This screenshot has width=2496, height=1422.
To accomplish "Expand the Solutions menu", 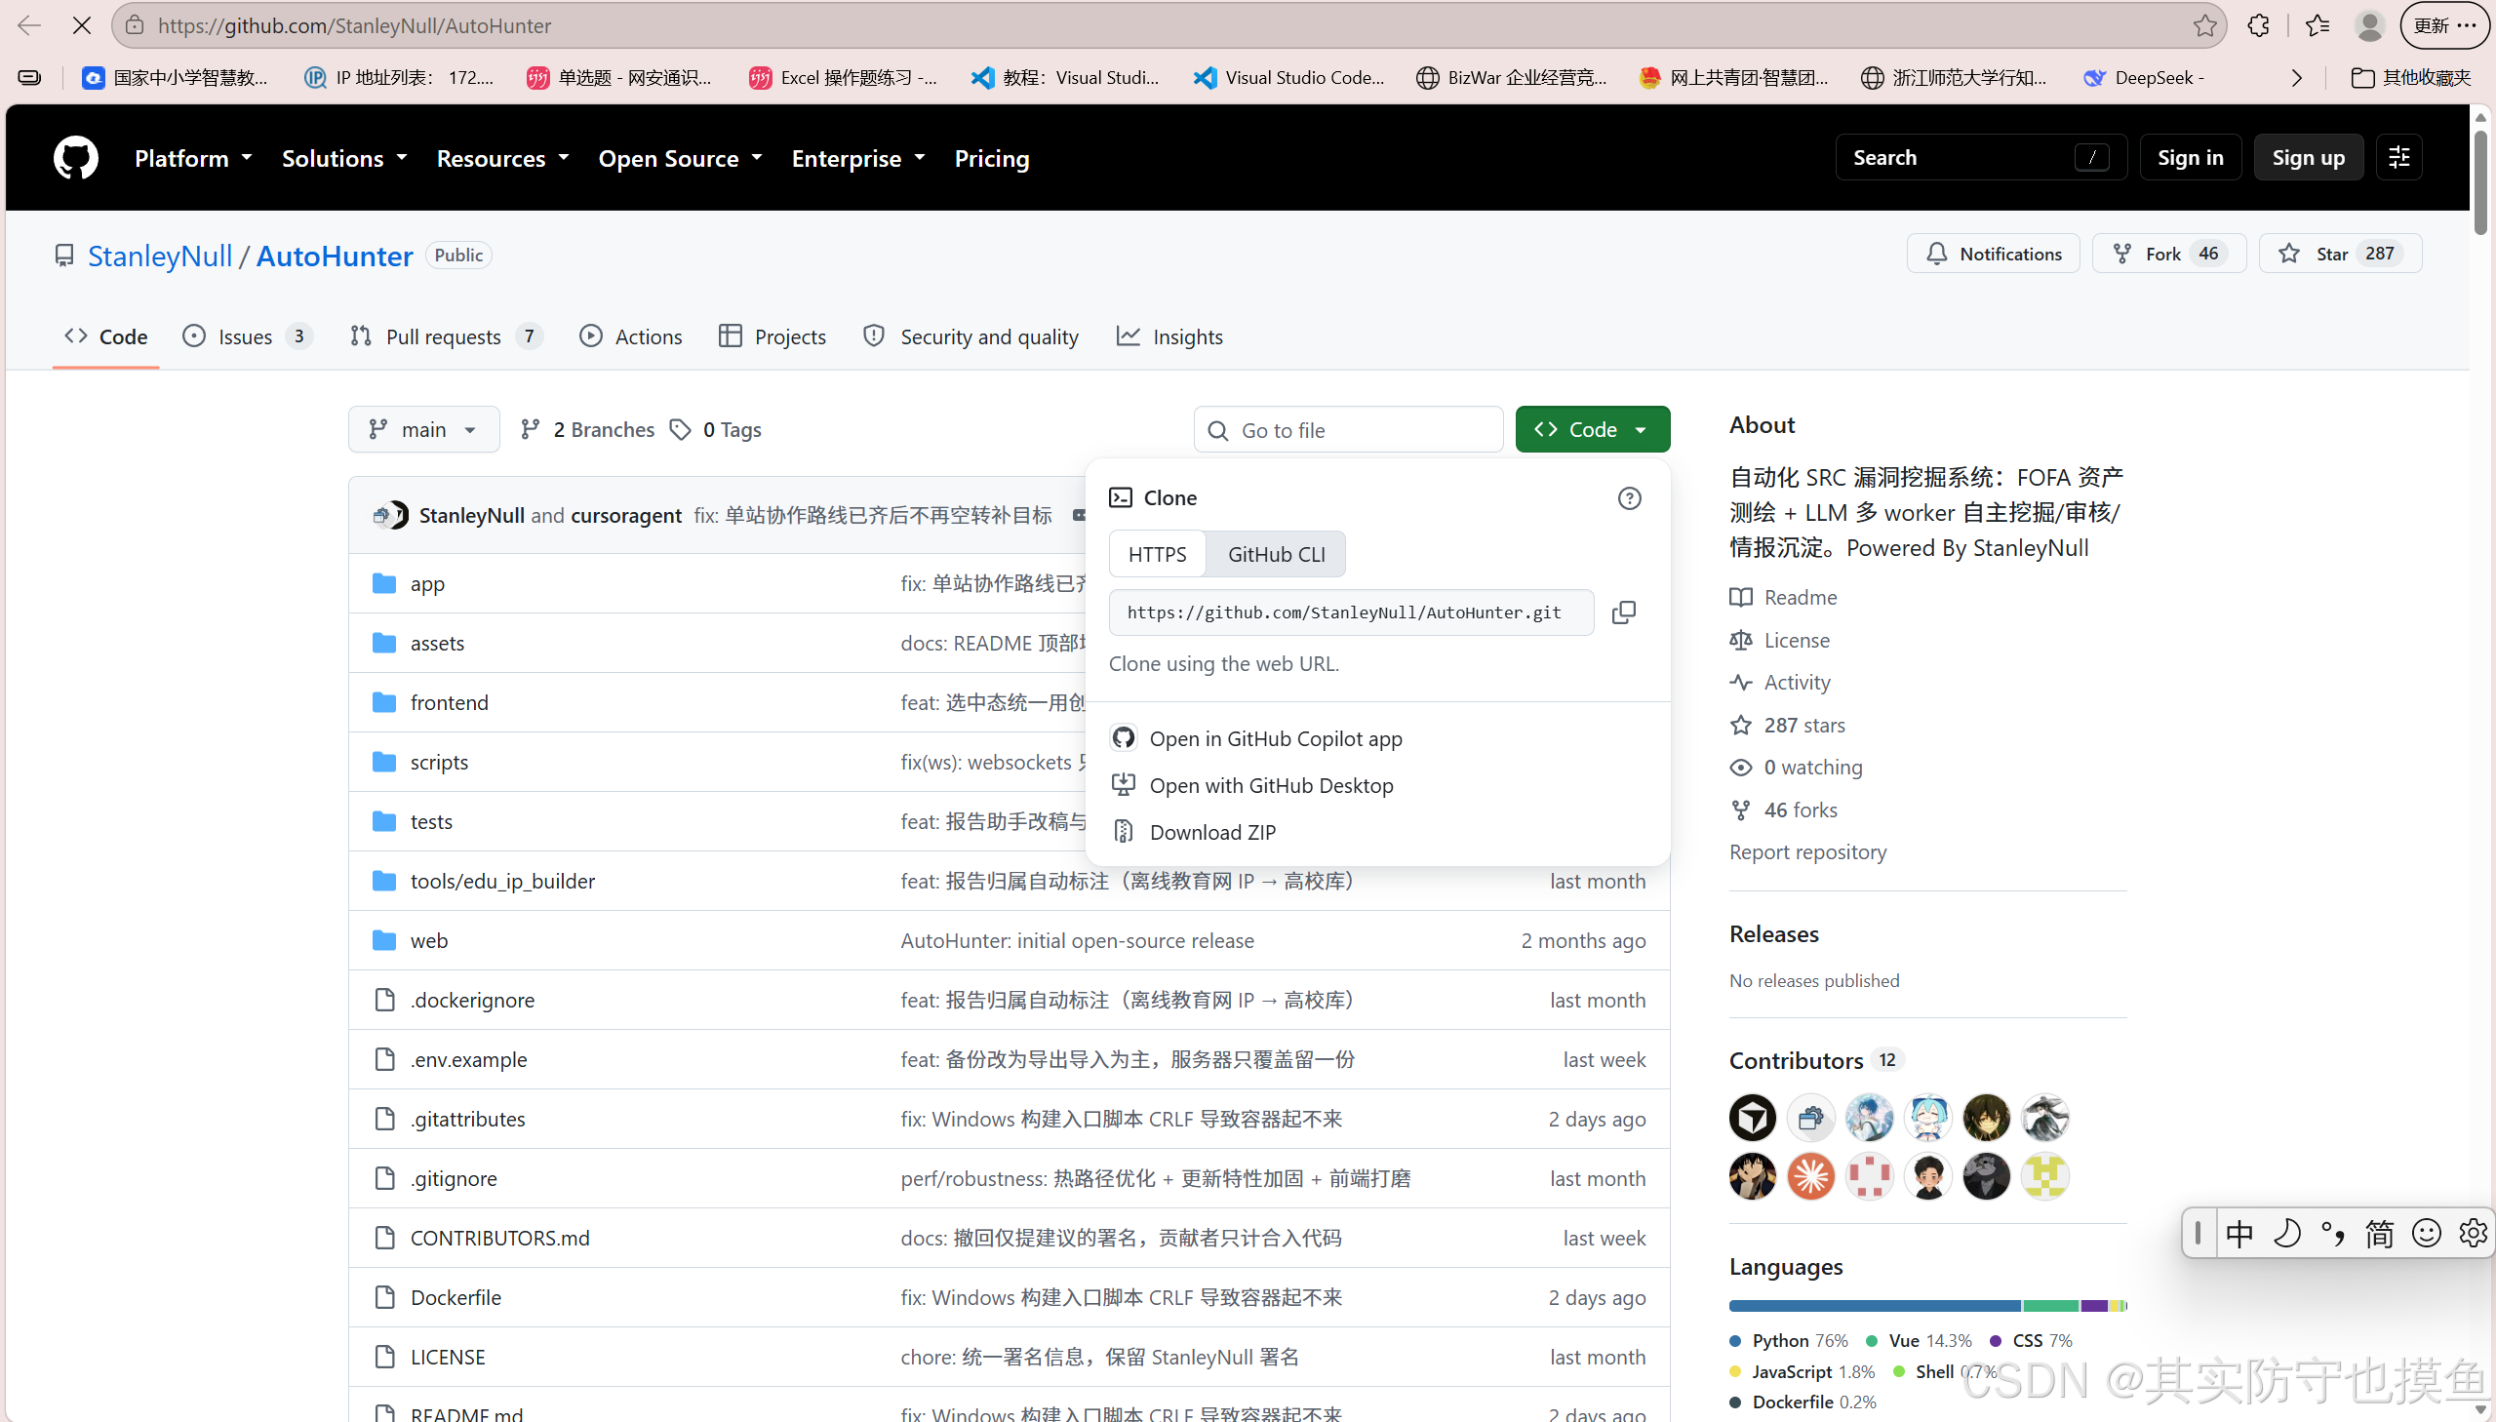I will (x=343, y=158).
